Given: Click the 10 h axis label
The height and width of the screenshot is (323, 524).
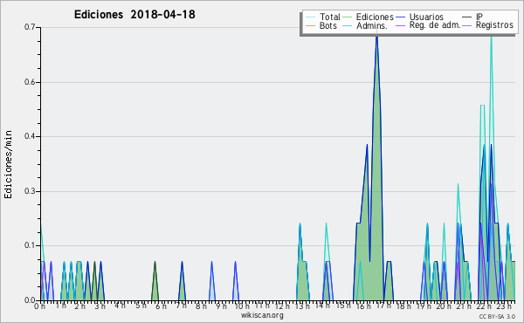Looking at the screenshot, I should click(x=242, y=306).
